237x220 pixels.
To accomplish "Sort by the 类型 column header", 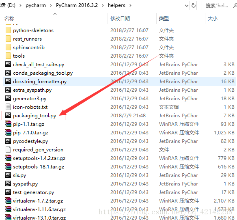I will click(x=164, y=18).
